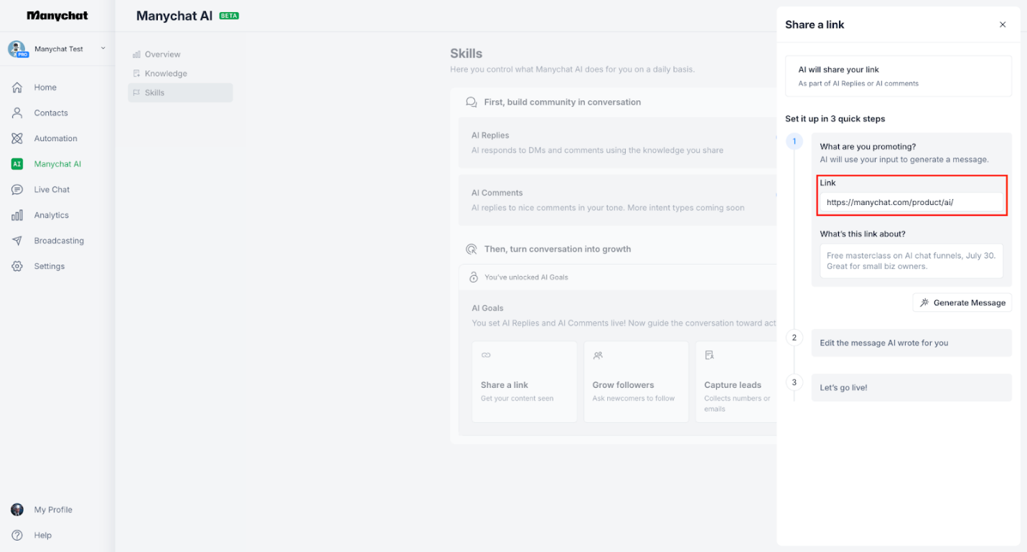Screen dimensions: 1027x552
Task: Open the Settings gear icon
Action: point(17,266)
